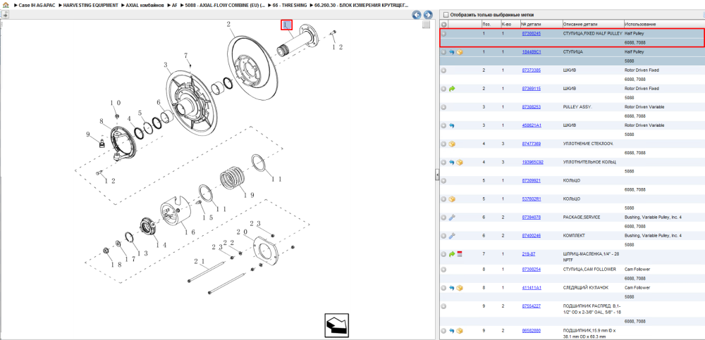Select description 'УПЛОТНЕНИЕ СТЕКЛООЧ.'
Image resolution: width=705 pixels, height=340 pixels.
pyautogui.click(x=588, y=144)
